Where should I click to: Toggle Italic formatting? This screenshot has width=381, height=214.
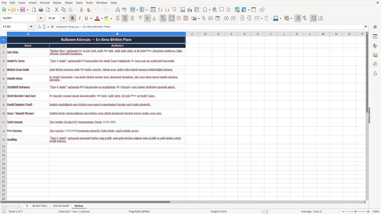80,18
